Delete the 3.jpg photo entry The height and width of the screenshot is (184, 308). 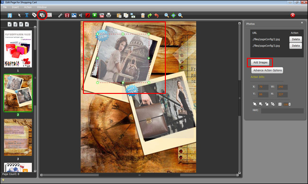coord(296,46)
